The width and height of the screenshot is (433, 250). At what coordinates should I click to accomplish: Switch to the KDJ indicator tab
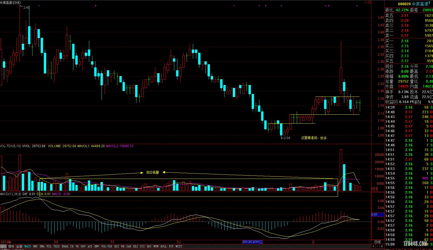(136, 246)
